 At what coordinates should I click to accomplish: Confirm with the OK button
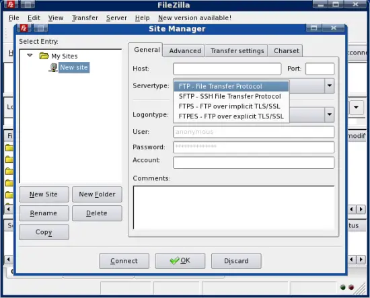(x=180, y=261)
